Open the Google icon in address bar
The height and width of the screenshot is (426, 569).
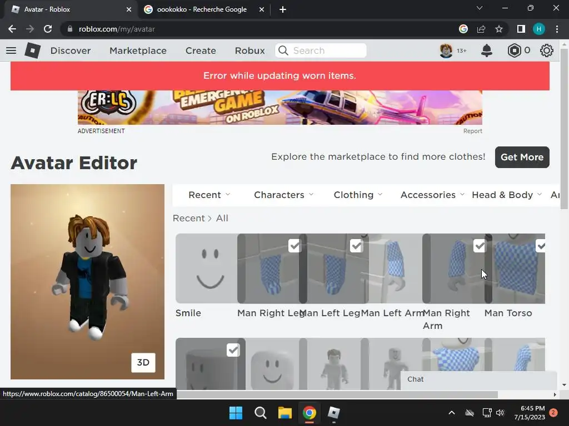[x=463, y=29]
